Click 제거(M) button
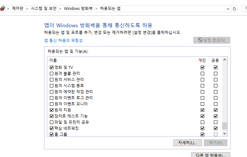 click(x=215, y=143)
